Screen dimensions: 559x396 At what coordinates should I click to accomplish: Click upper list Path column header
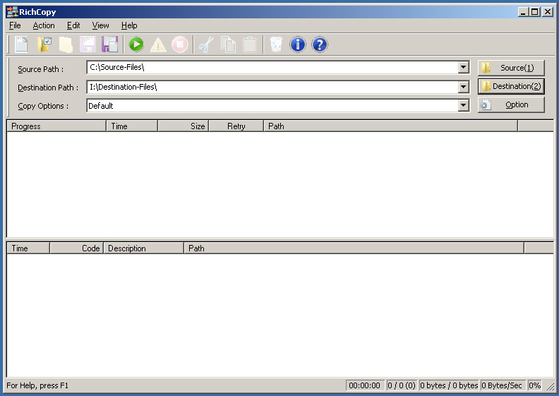click(x=390, y=126)
